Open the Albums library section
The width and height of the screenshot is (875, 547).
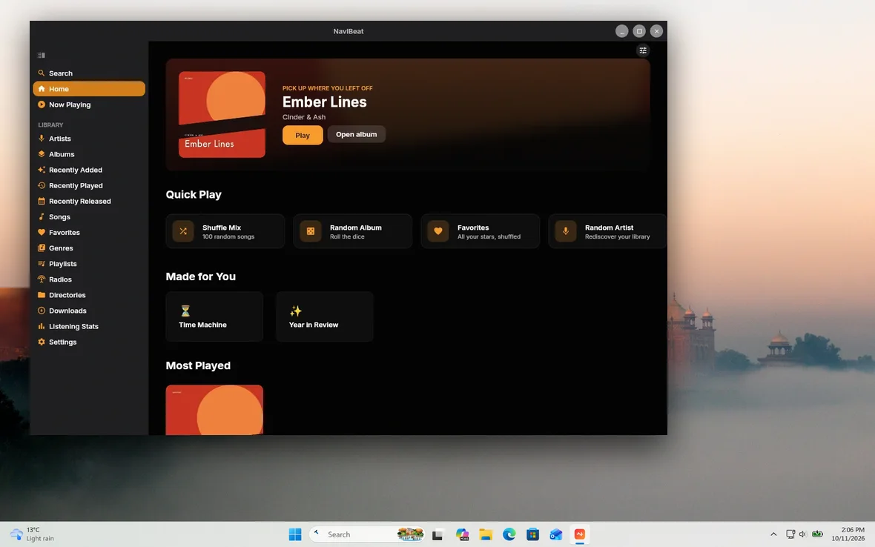89,154
